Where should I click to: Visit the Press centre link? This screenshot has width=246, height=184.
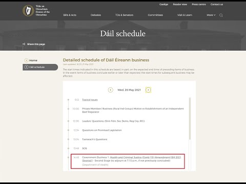[199, 5]
